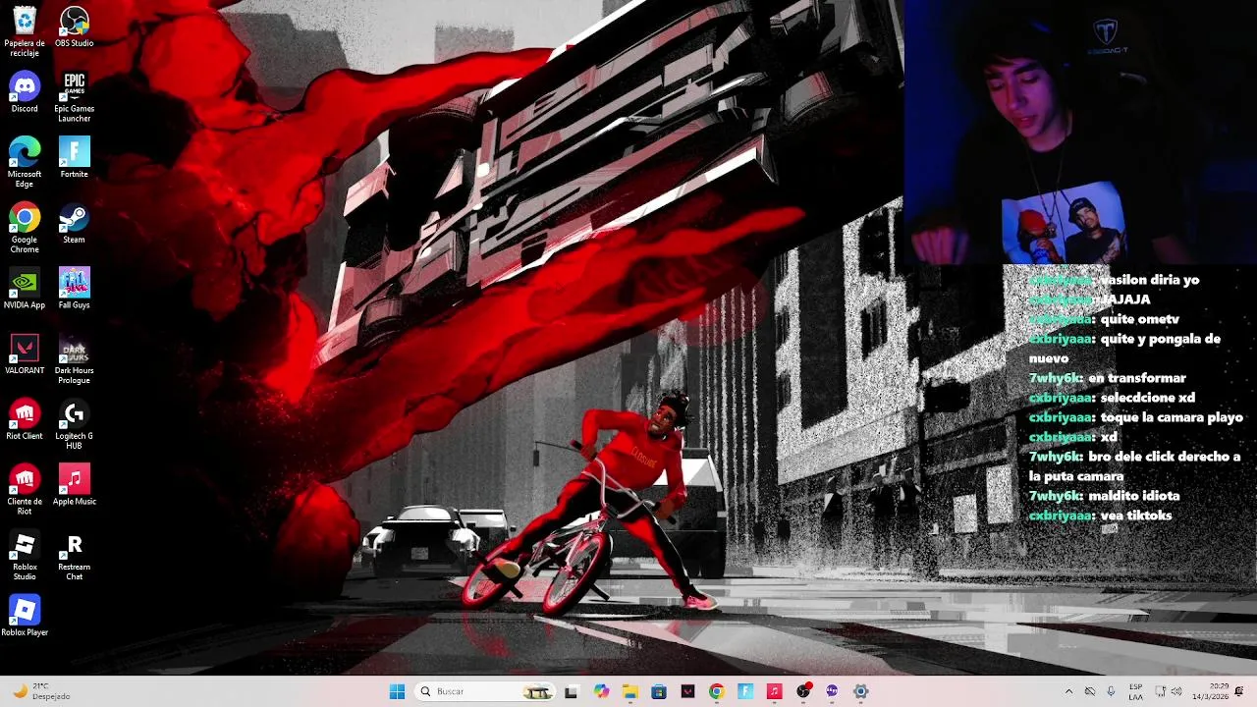Open Valorant from the taskbar

click(x=687, y=691)
